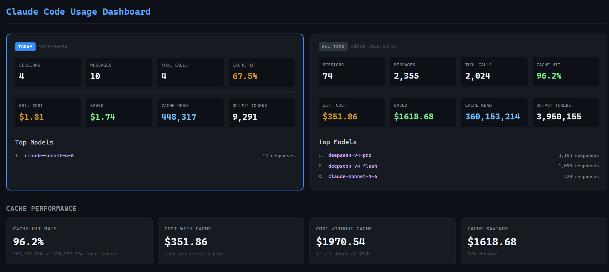Click the green "$1.74" saved value

[103, 117]
